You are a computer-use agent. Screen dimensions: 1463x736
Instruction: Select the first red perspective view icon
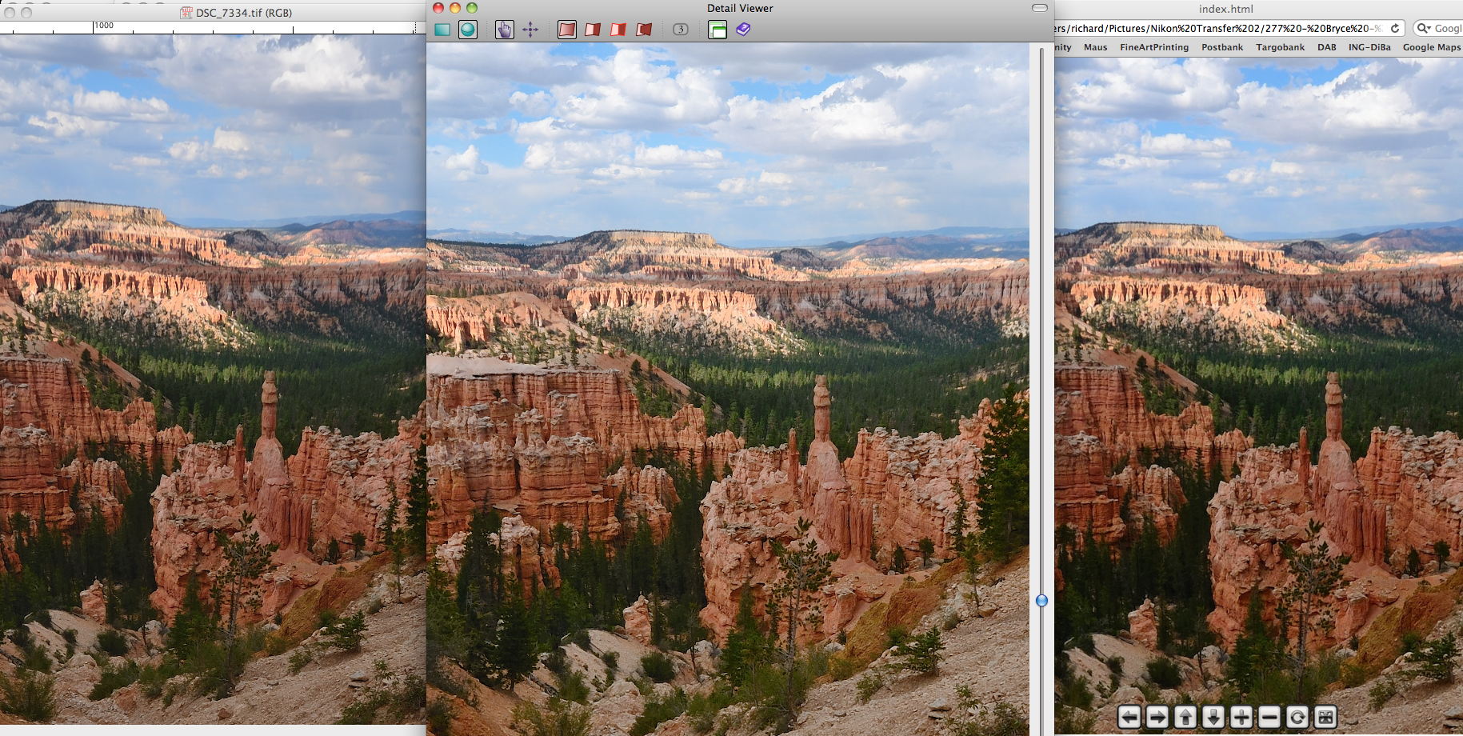(x=566, y=30)
